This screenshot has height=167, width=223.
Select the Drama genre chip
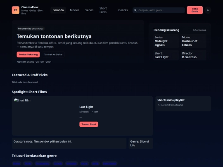click(x=17, y=164)
